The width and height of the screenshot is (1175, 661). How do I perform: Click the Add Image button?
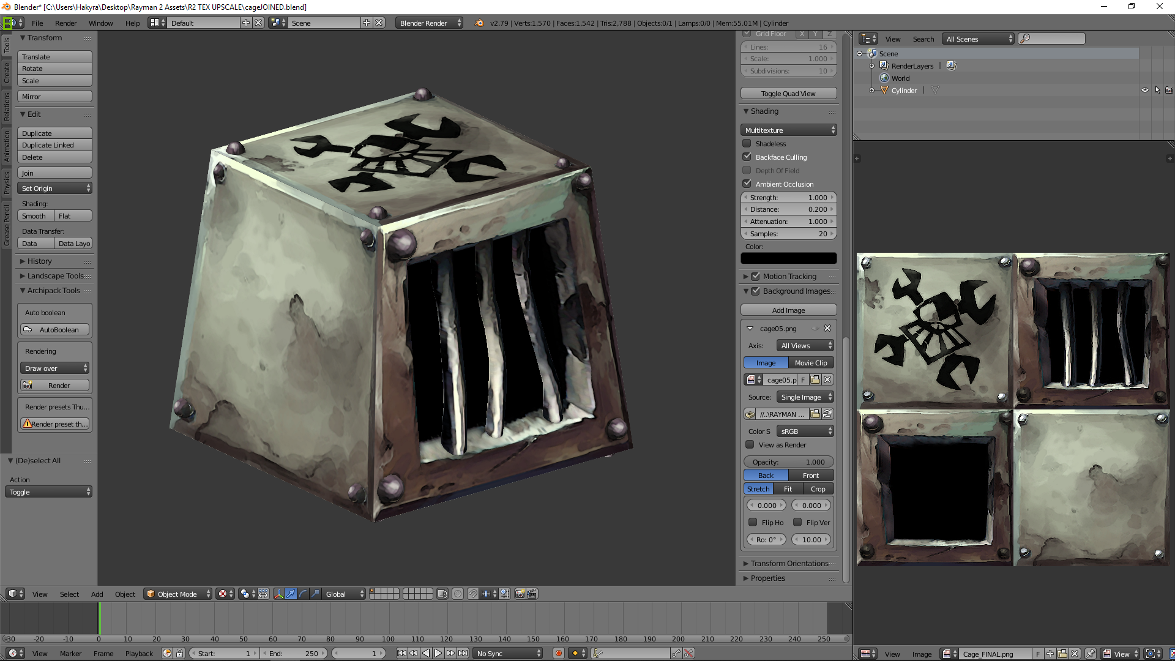[788, 310]
